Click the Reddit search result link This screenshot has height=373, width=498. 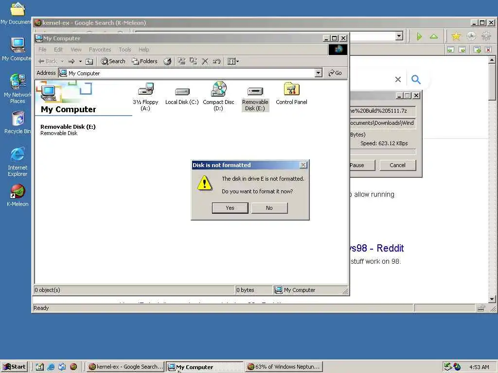pos(377,248)
